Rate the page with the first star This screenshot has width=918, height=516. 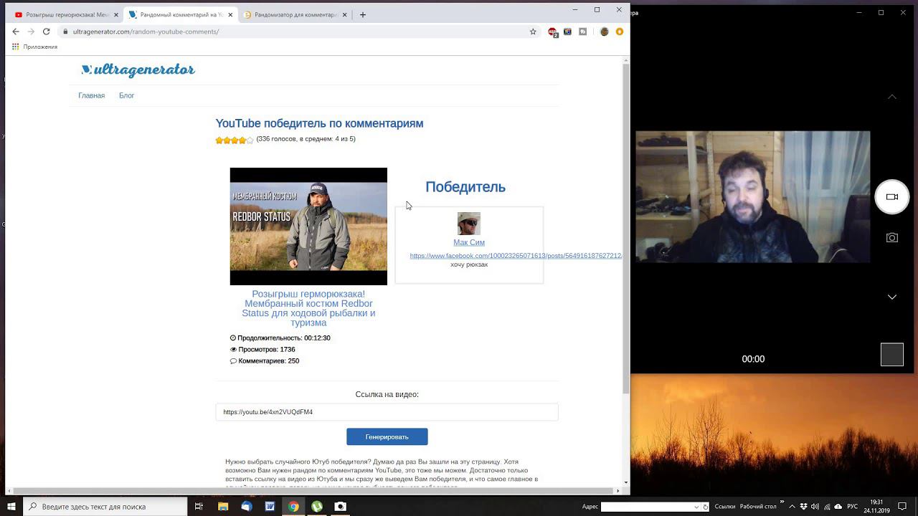point(219,140)
